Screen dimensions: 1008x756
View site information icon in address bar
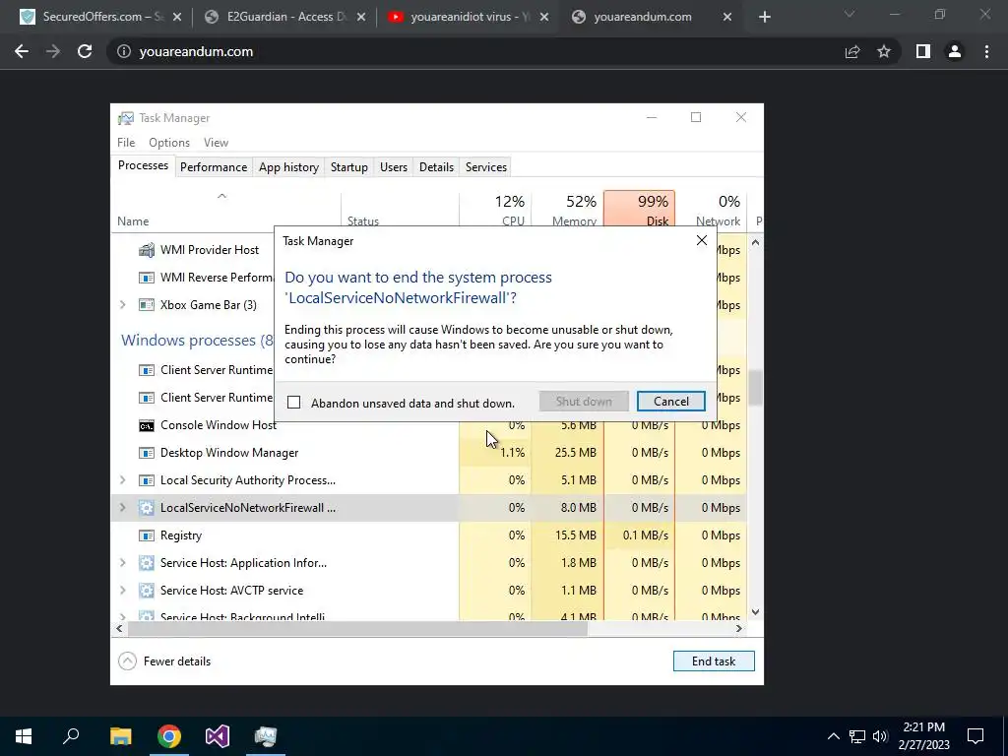tap(123, 51)
